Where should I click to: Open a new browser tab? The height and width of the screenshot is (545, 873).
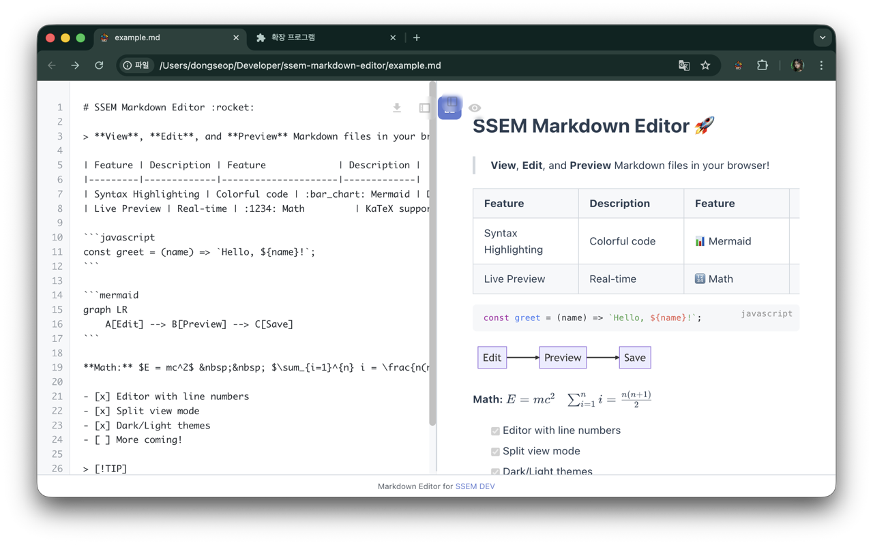(417, 37)
